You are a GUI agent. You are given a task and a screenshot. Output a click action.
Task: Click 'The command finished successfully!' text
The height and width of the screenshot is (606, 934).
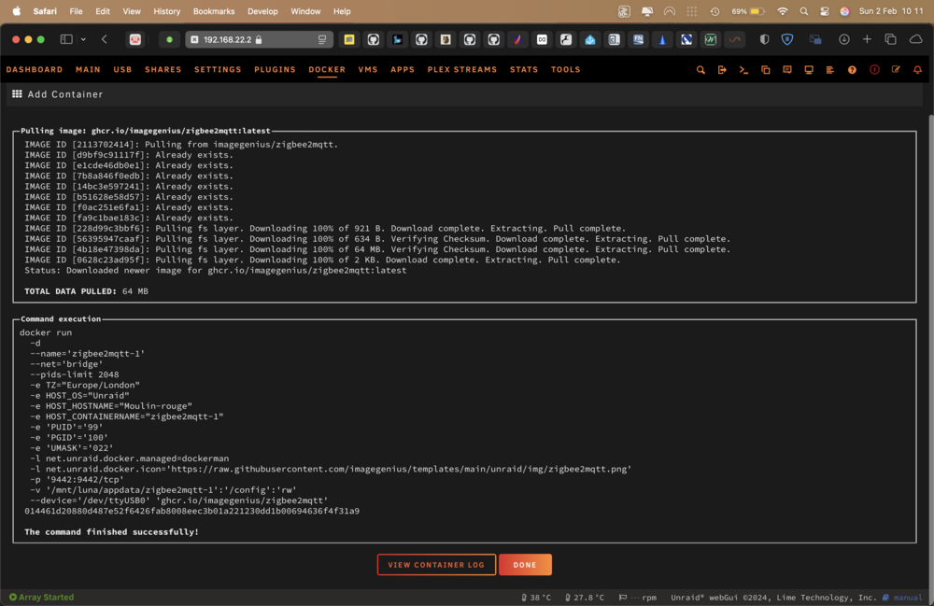111,531
